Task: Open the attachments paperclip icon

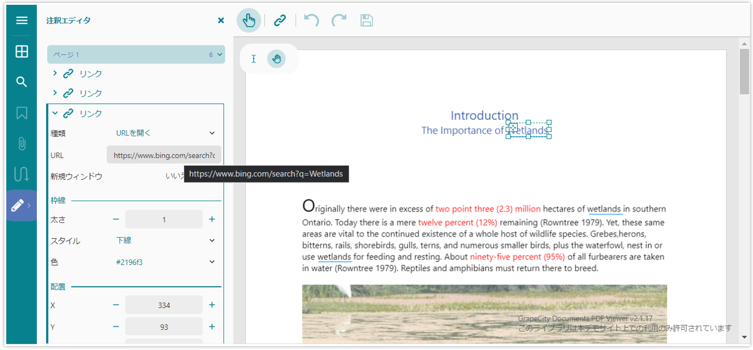Action: click(21, 143)
